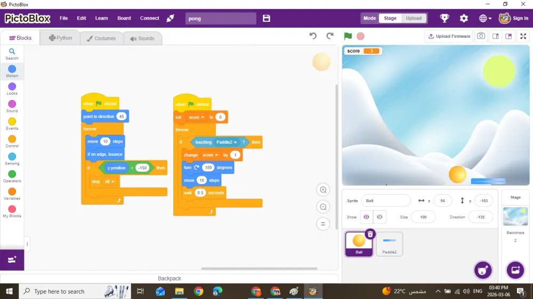Viewport: 533px width, 299px height.
Task: Select the Events block category
Action: point(12,124)
